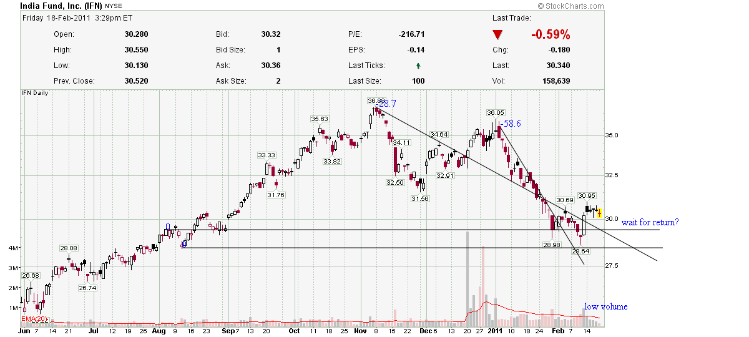This screenshot has height=337, width=749.
Task: Click the EPS value -0.14
Action: (416, 50)
